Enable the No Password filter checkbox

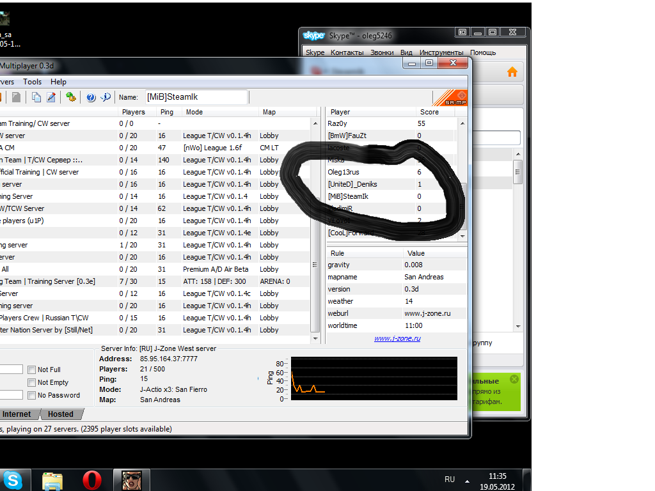31,395
